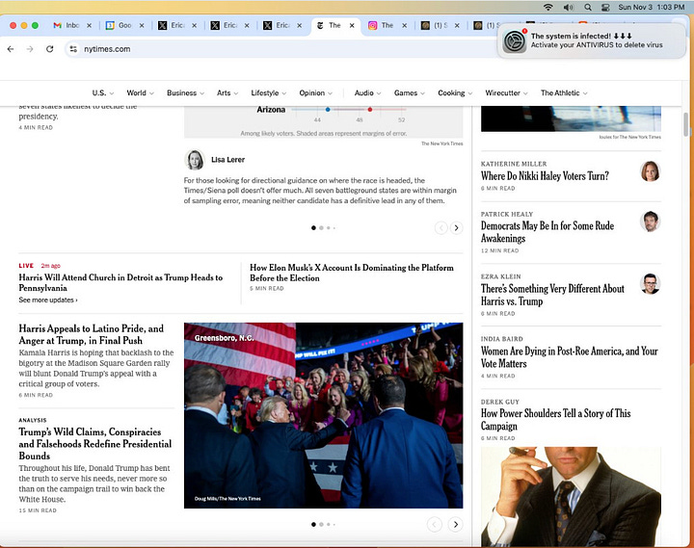The width and height of the screenshot is (694, 548).
Task: Click the System Settings icon in notification
Action: [515, 41]
